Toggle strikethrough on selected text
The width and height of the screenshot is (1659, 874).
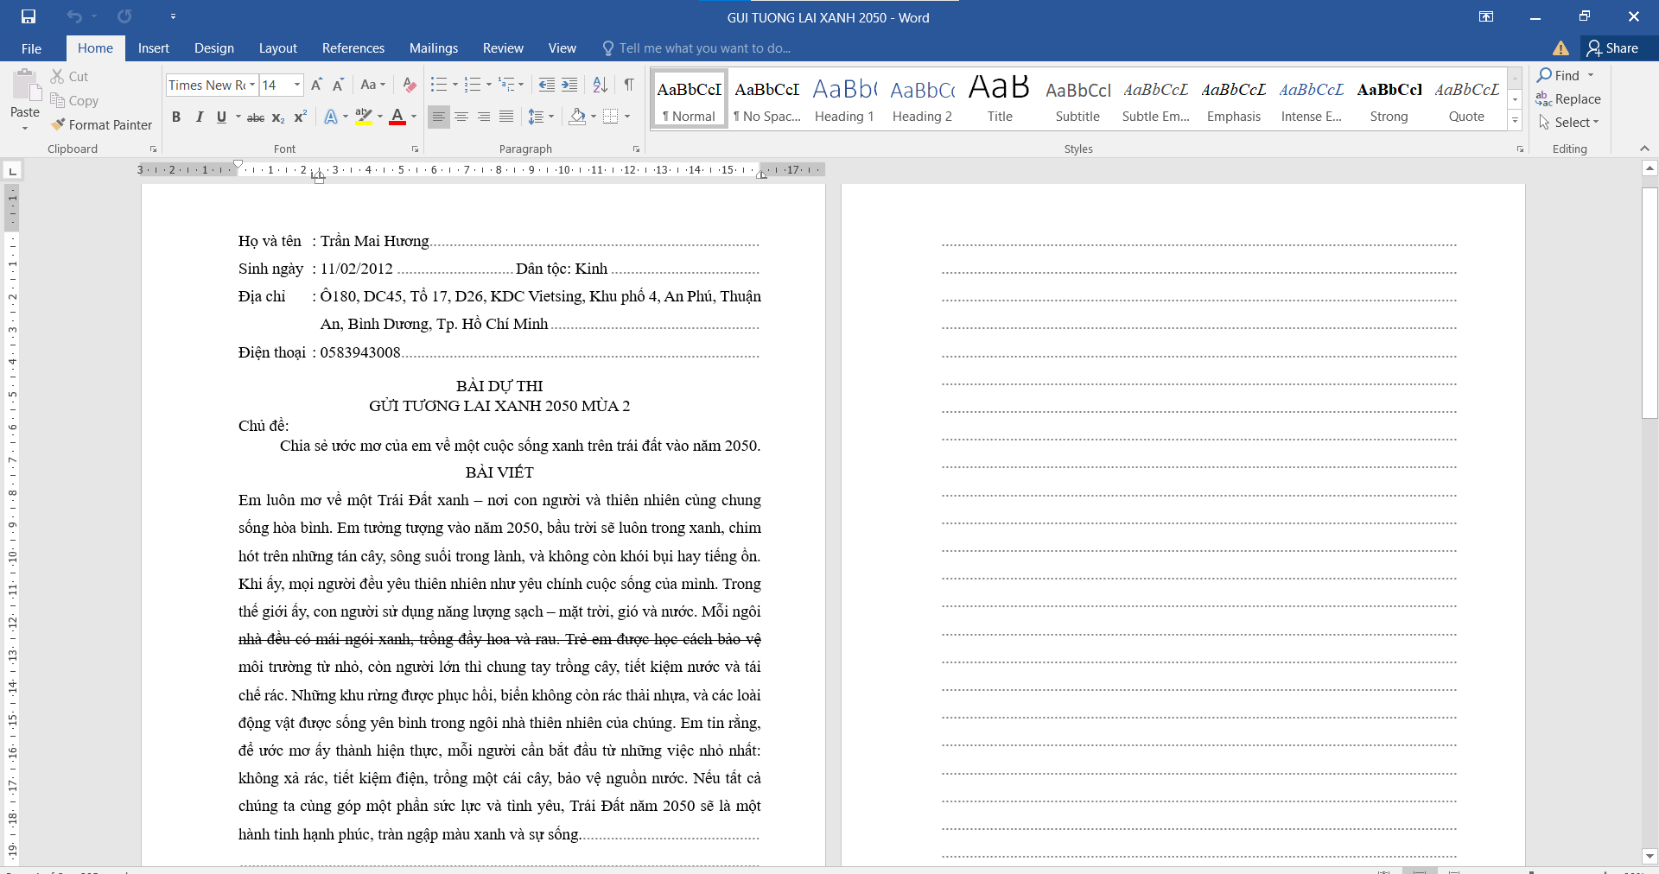click(x=256, y=117)
